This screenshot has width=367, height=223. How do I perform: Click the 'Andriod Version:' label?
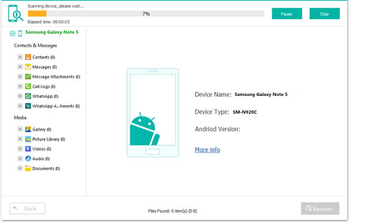[x=217, y=129]
